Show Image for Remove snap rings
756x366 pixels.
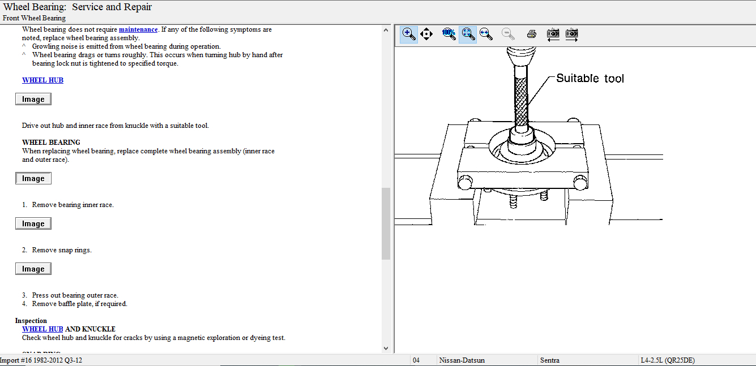click(x=33, y=269)
